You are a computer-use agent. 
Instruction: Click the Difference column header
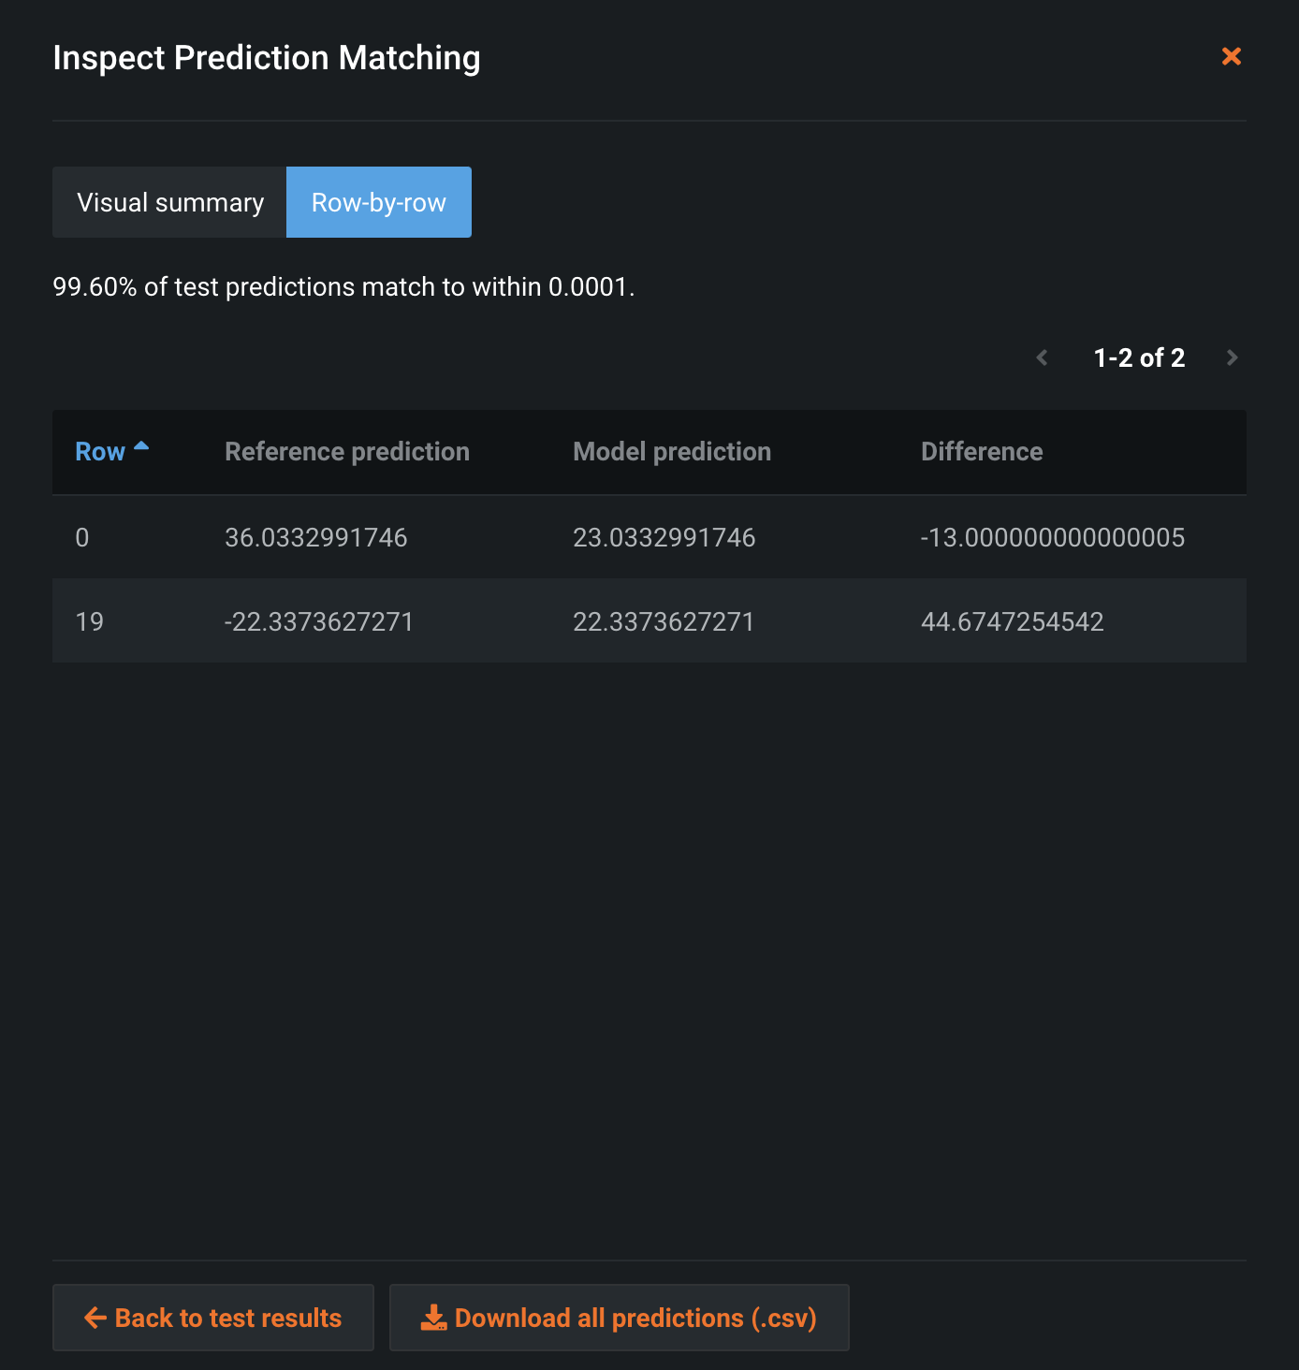point(982,452)
